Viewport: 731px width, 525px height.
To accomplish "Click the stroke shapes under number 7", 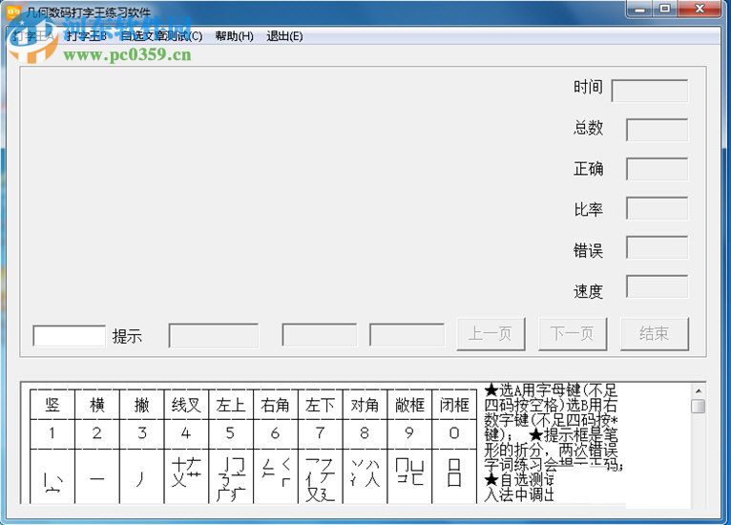I will [x=321, y=479].
